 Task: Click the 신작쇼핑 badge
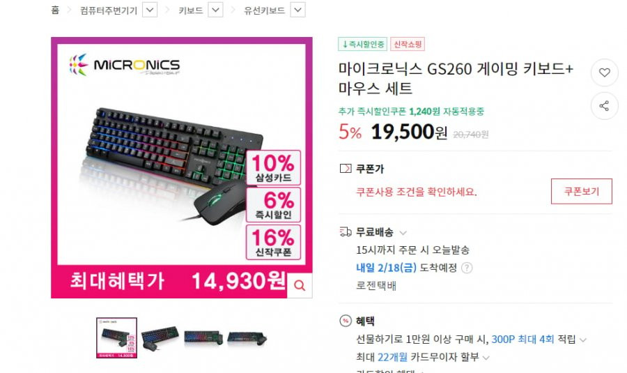click(x=408, y=44)
